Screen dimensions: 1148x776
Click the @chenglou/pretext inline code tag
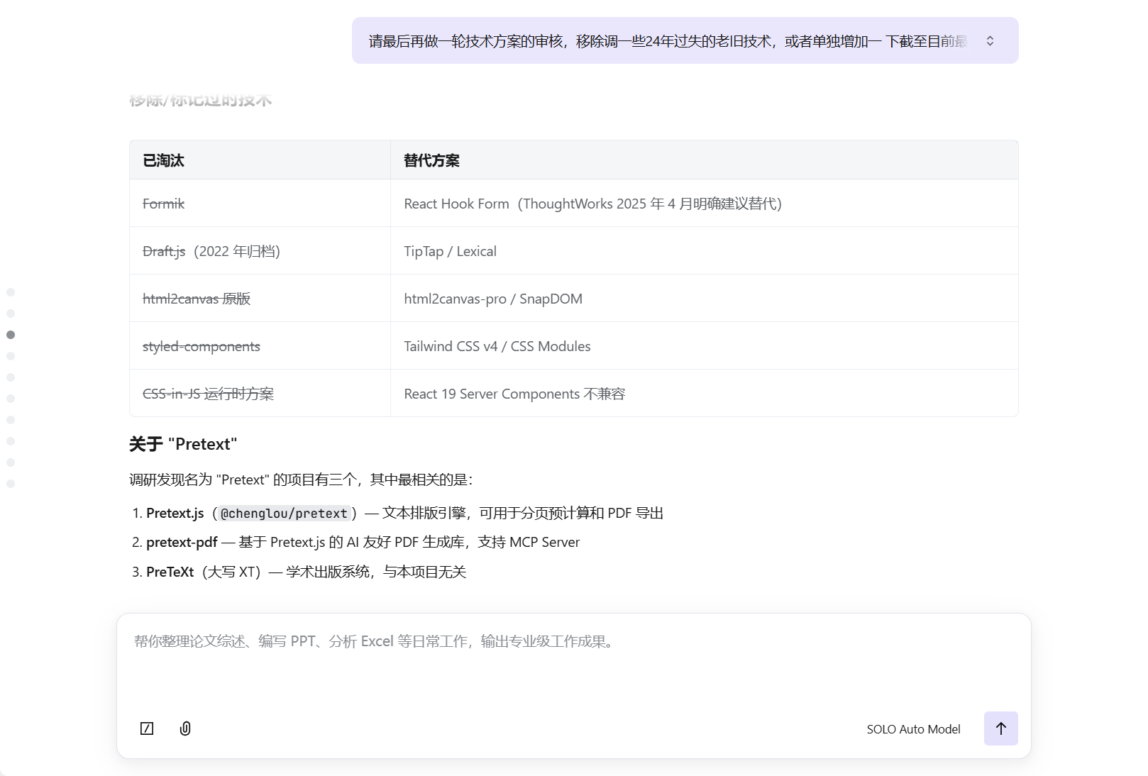(284, 514)
